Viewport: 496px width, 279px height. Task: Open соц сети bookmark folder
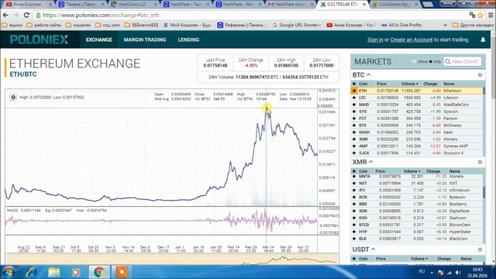click(x=108, y=25)
